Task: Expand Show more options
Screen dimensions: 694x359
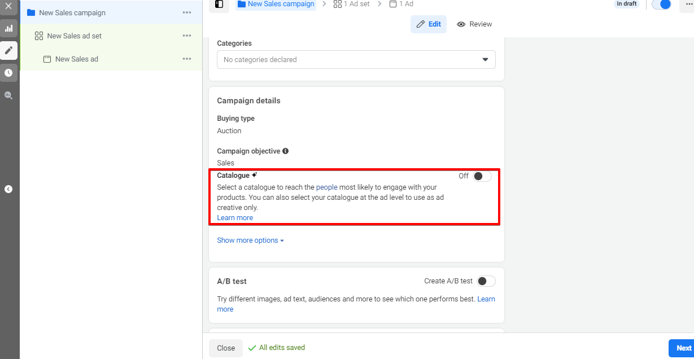Action: [250, 240]
